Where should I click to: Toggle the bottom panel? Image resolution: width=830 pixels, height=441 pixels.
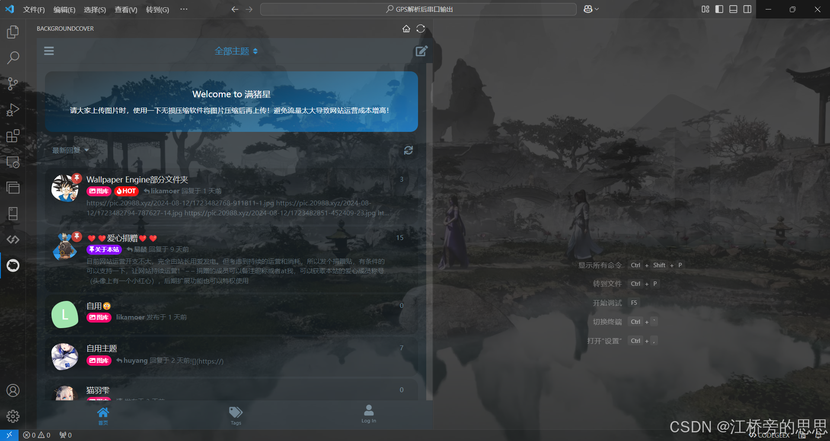[733, 9]
